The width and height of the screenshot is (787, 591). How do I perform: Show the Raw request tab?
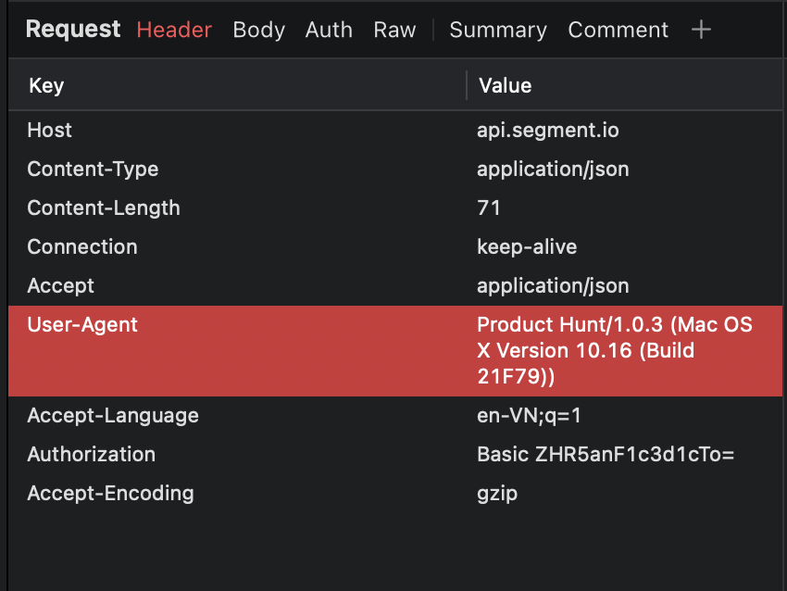click(x=394, y=30)
